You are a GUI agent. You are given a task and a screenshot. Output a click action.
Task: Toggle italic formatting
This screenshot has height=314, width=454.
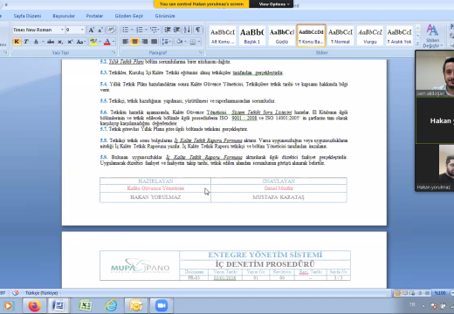coord(26,42)
